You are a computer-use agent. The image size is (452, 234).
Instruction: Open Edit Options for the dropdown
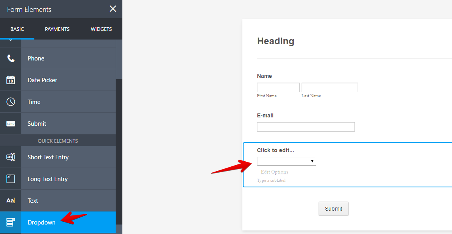click(274, 172)
